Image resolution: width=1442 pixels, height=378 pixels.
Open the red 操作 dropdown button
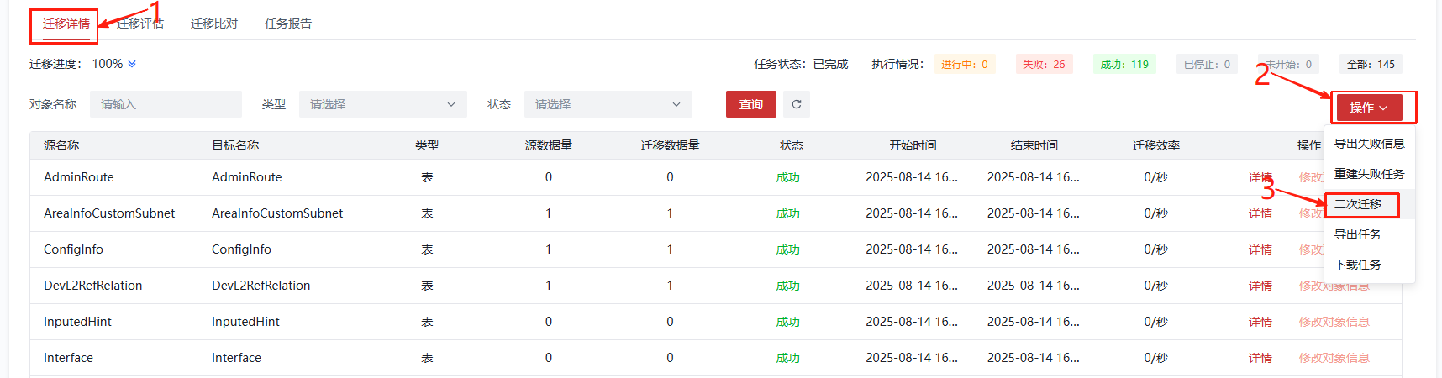pyautogui.click(x=1368, y=108)
